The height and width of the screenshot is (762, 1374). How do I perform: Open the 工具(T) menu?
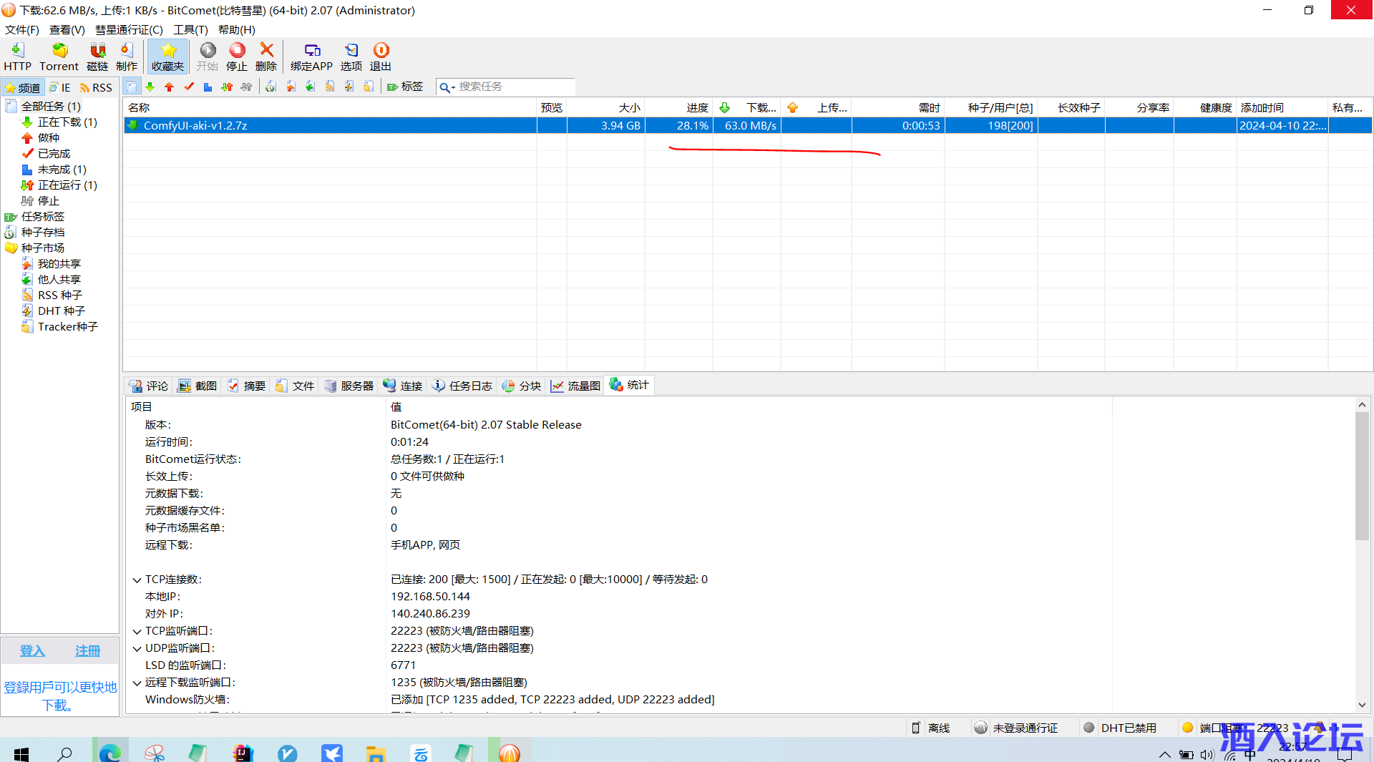point(190,29)
